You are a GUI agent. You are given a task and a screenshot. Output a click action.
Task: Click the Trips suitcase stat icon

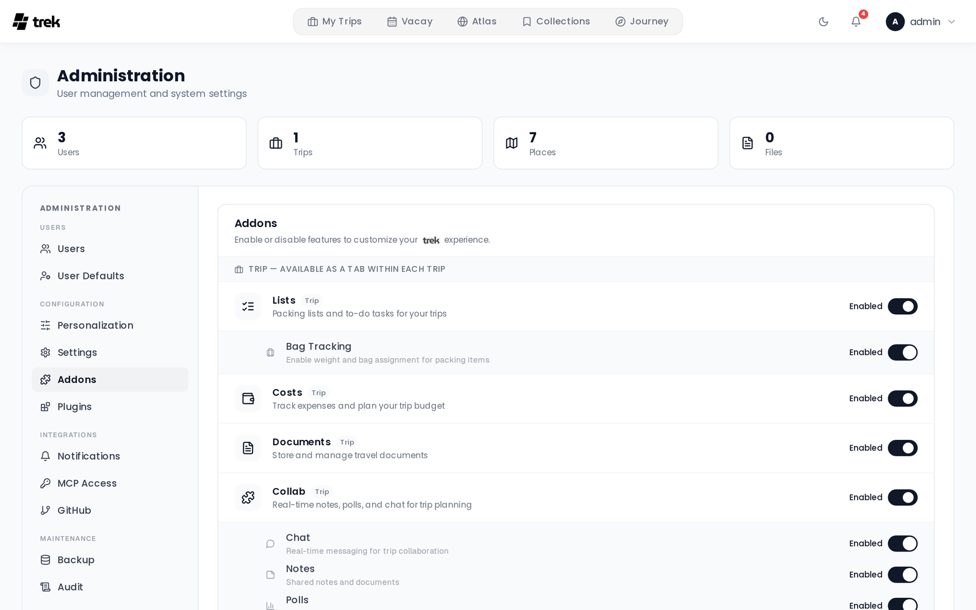276,143
